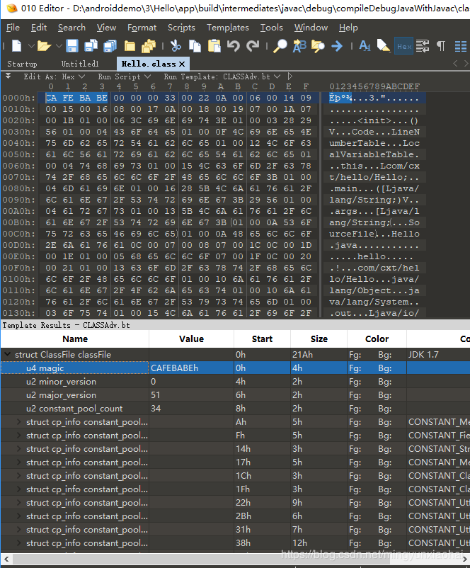Click the Save file icon

pyautogui.click(x=72, y=46)
